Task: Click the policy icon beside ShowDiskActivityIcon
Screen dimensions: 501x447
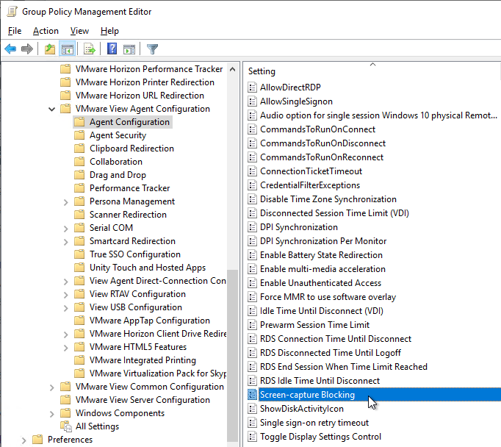Action: [x=253, y=409]
